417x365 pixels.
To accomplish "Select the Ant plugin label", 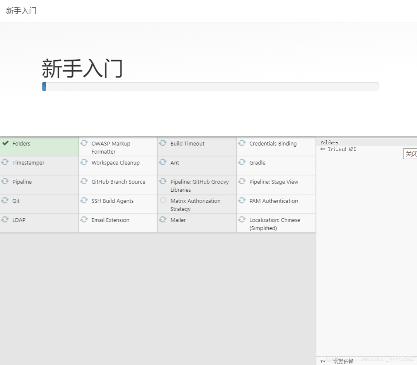I will coord(175,163).
